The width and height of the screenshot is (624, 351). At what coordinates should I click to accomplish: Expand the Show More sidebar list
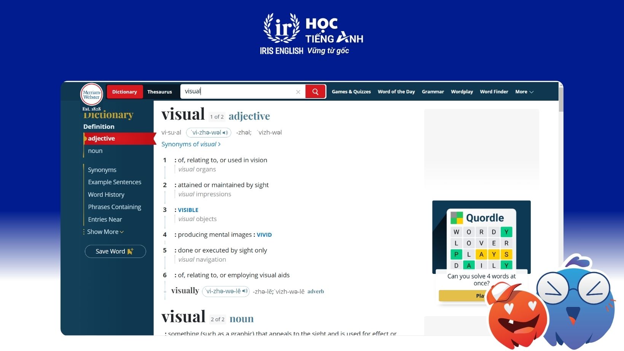click(x=105, y=232)
